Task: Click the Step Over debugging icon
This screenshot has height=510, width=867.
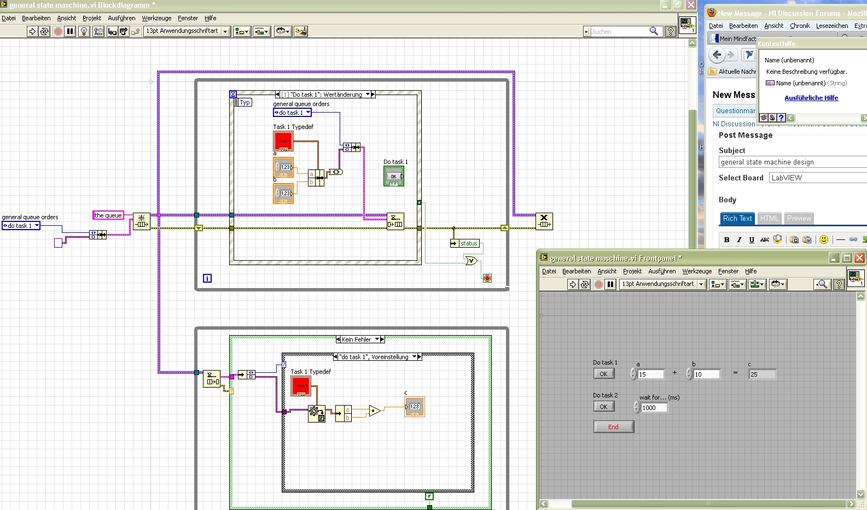Action: click(x=124, y=32)
